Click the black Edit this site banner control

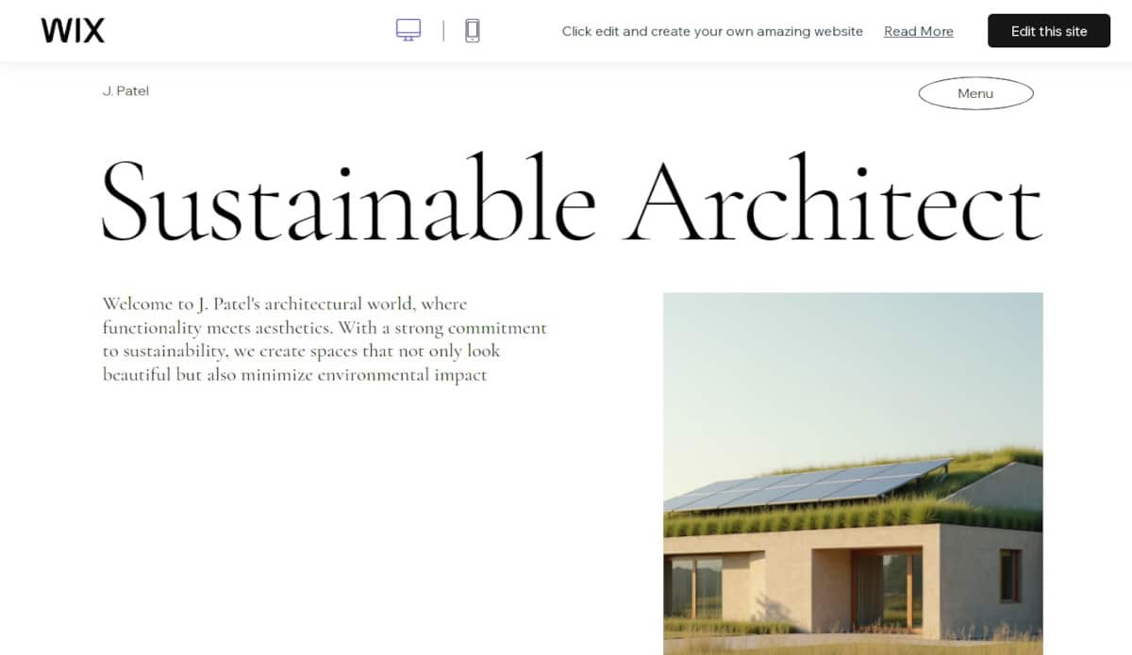tap(1048, 30)
